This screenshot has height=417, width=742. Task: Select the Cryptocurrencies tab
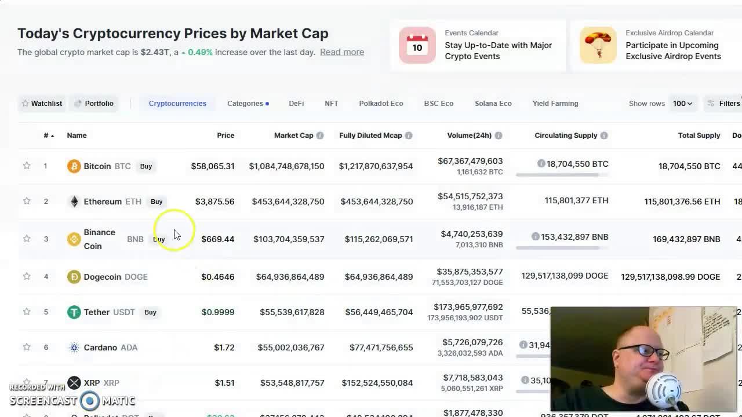[x=177, y=103]
